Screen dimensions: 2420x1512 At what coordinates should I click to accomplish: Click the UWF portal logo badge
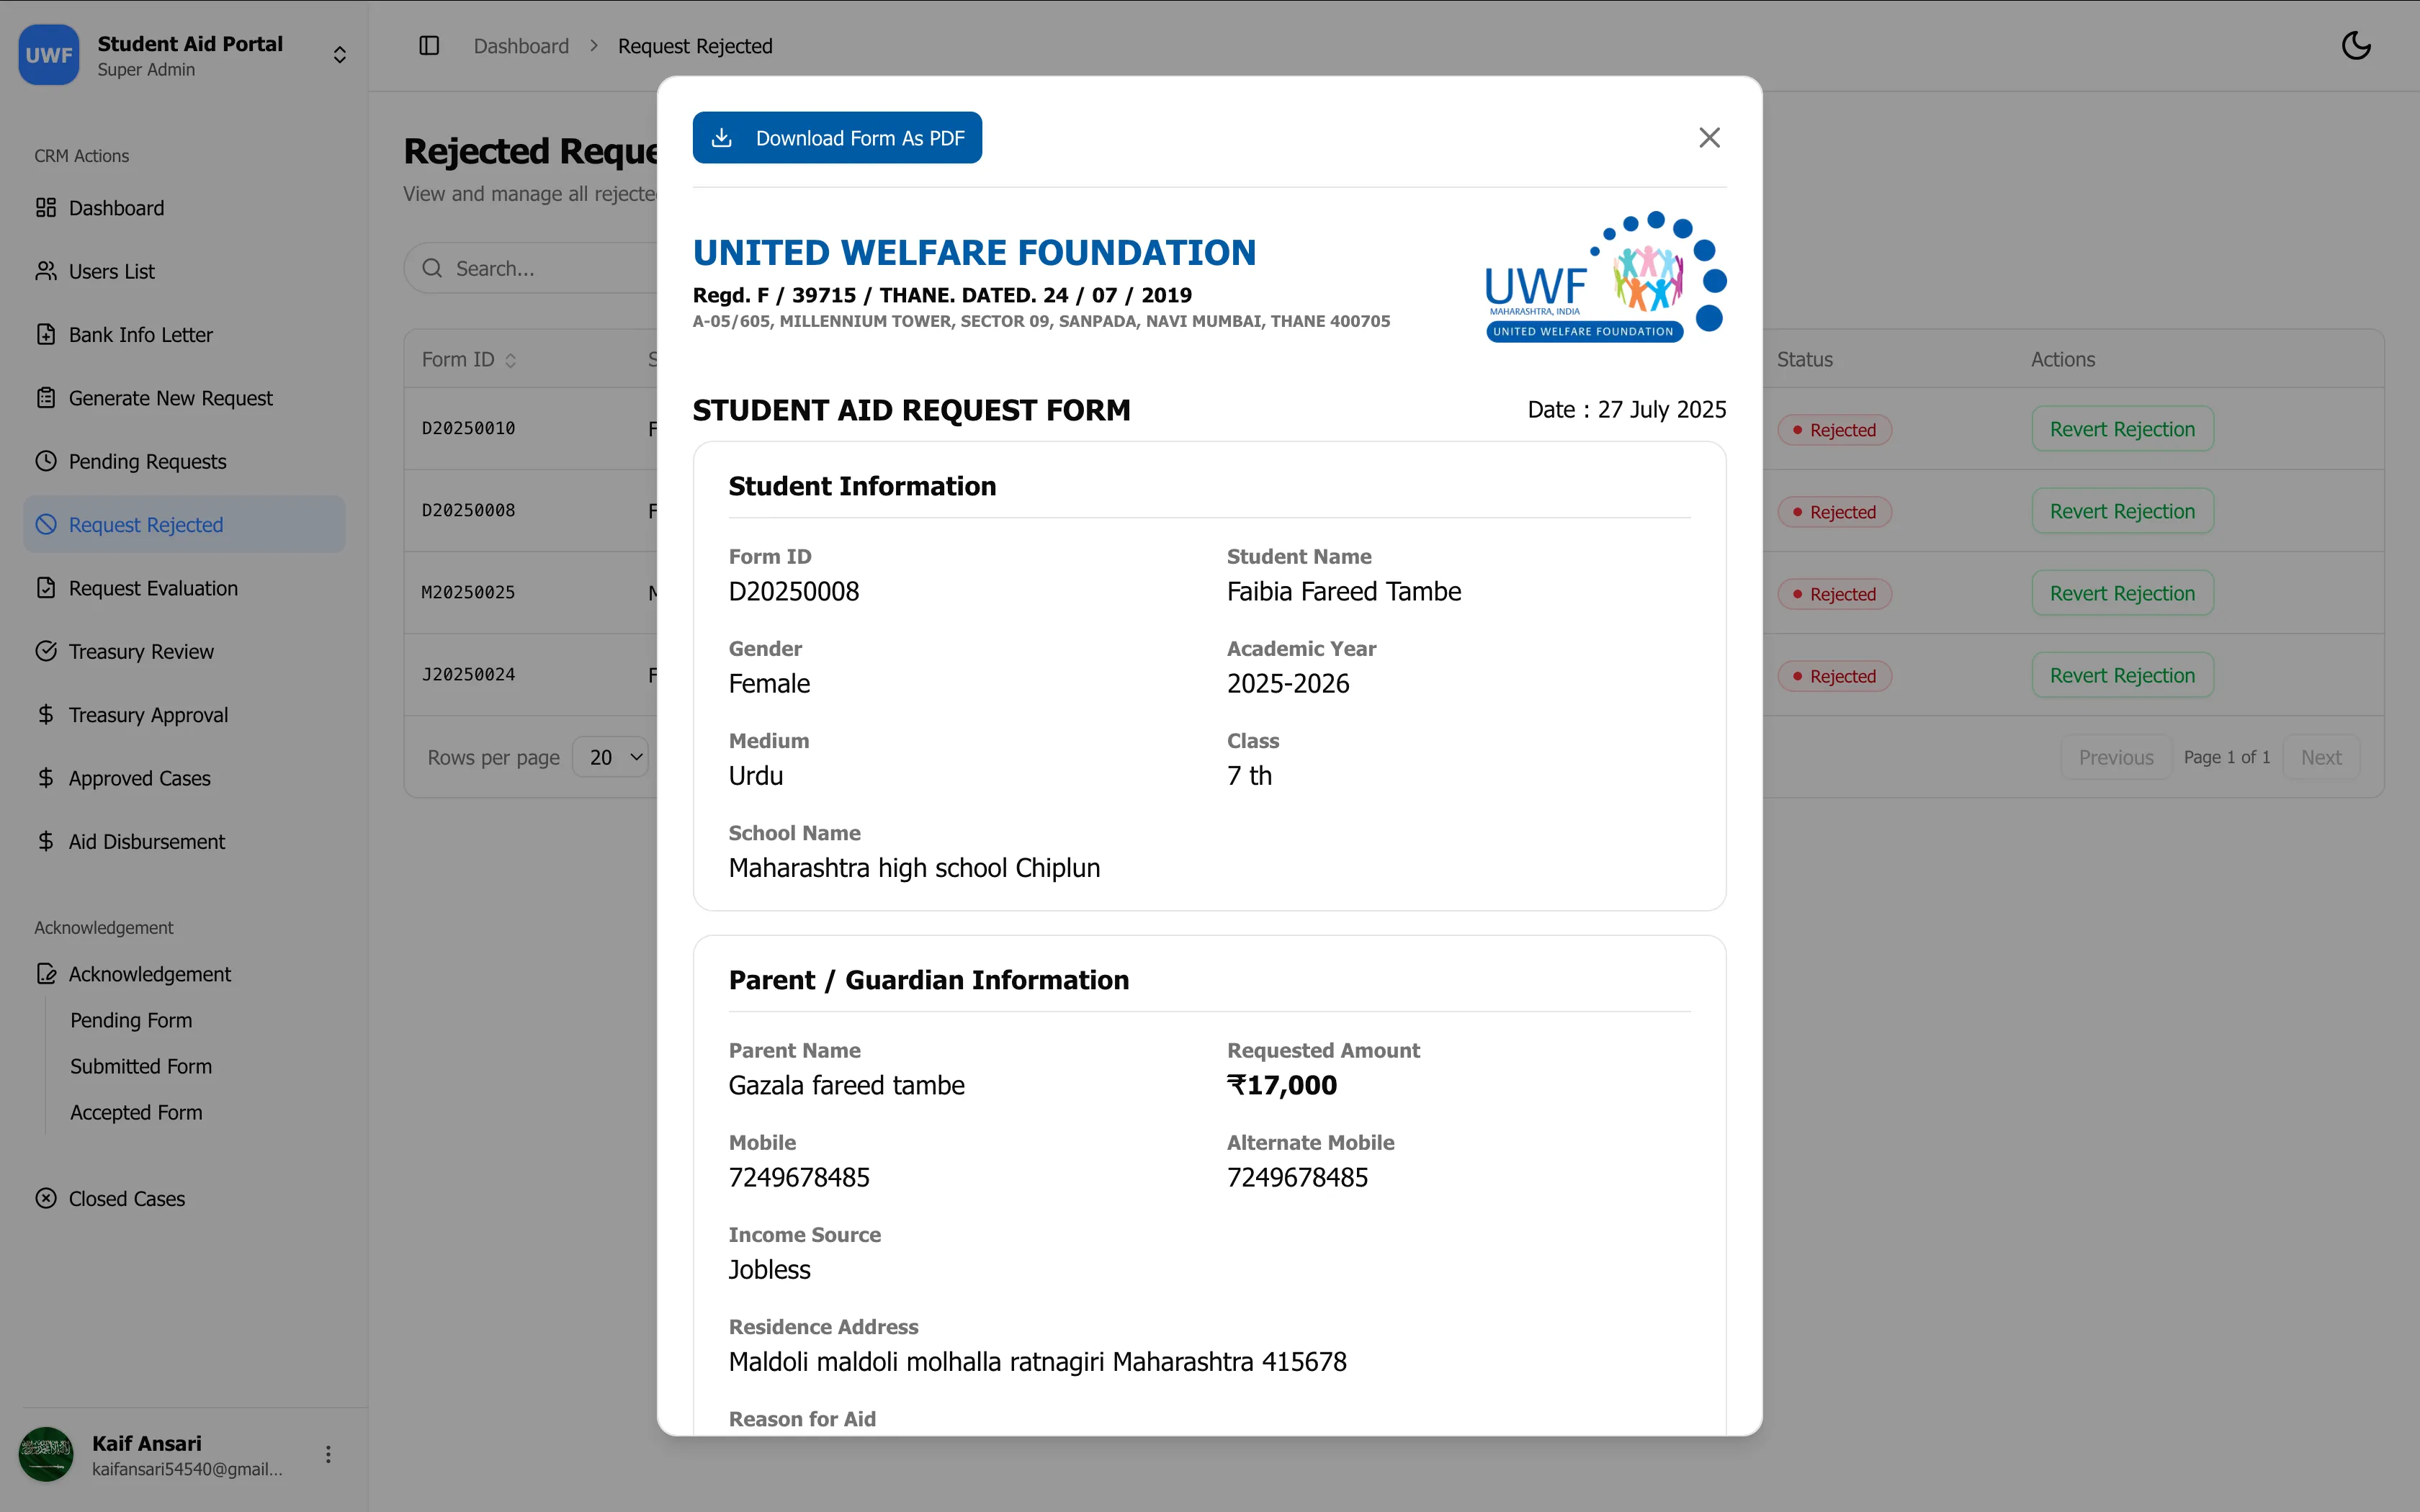[48, 55]
